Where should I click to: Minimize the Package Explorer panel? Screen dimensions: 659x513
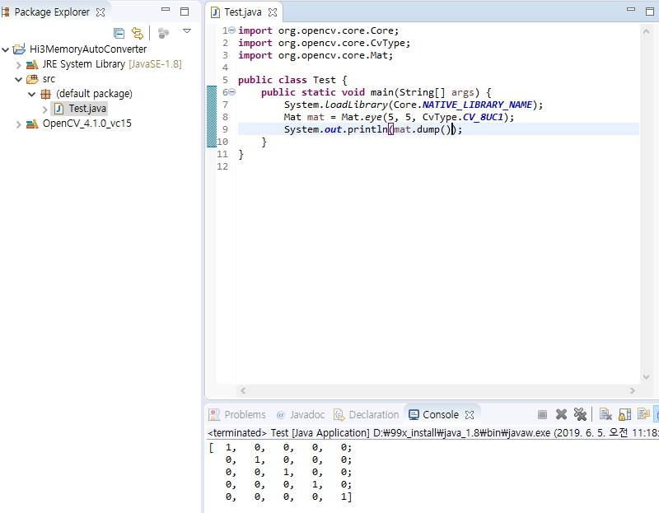[166, 9]
